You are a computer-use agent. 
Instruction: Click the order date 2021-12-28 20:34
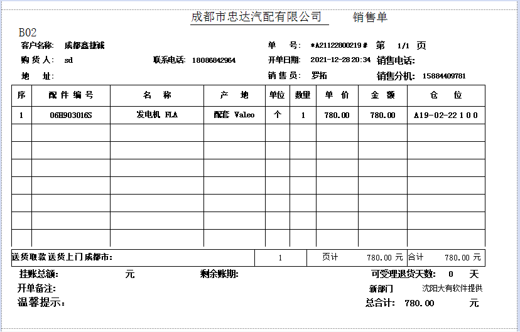[x=340, y=60]
